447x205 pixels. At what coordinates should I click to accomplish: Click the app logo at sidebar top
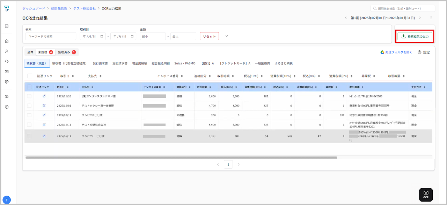(x=7, y=9)
